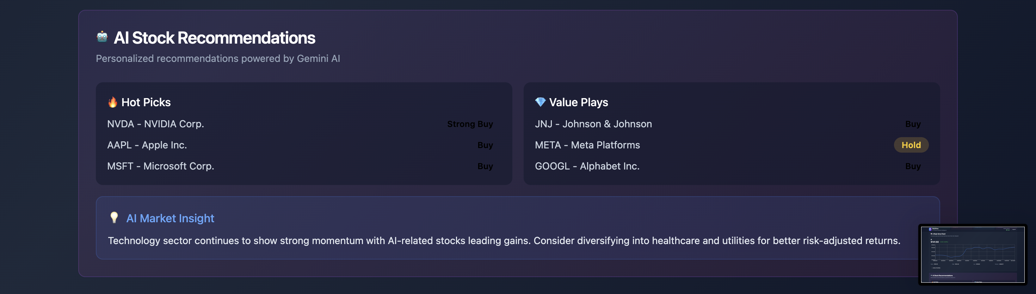Click the fire icon next to Hot Picks

tap(113, 102)
